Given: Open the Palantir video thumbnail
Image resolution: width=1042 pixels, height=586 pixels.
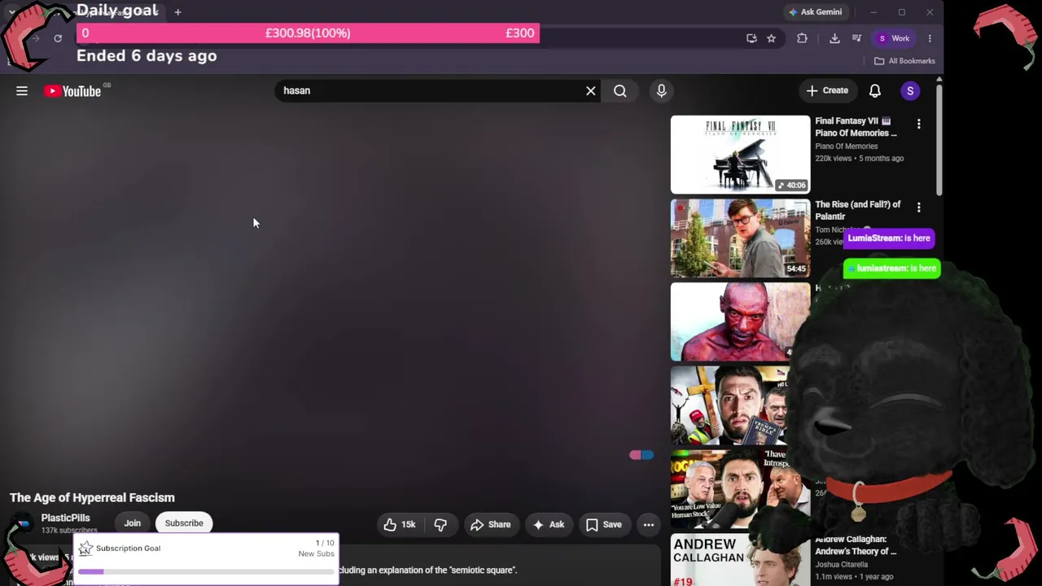Looking at the screenshot, I should pyautogui.click(x=741, y=238).
